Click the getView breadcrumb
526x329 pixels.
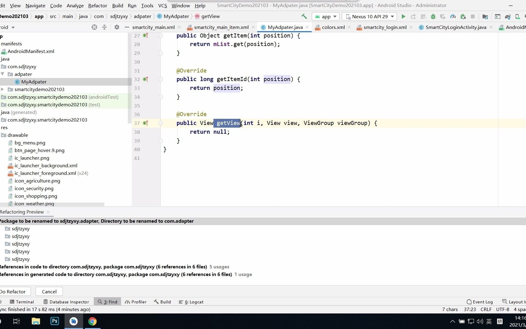[207, 16]
